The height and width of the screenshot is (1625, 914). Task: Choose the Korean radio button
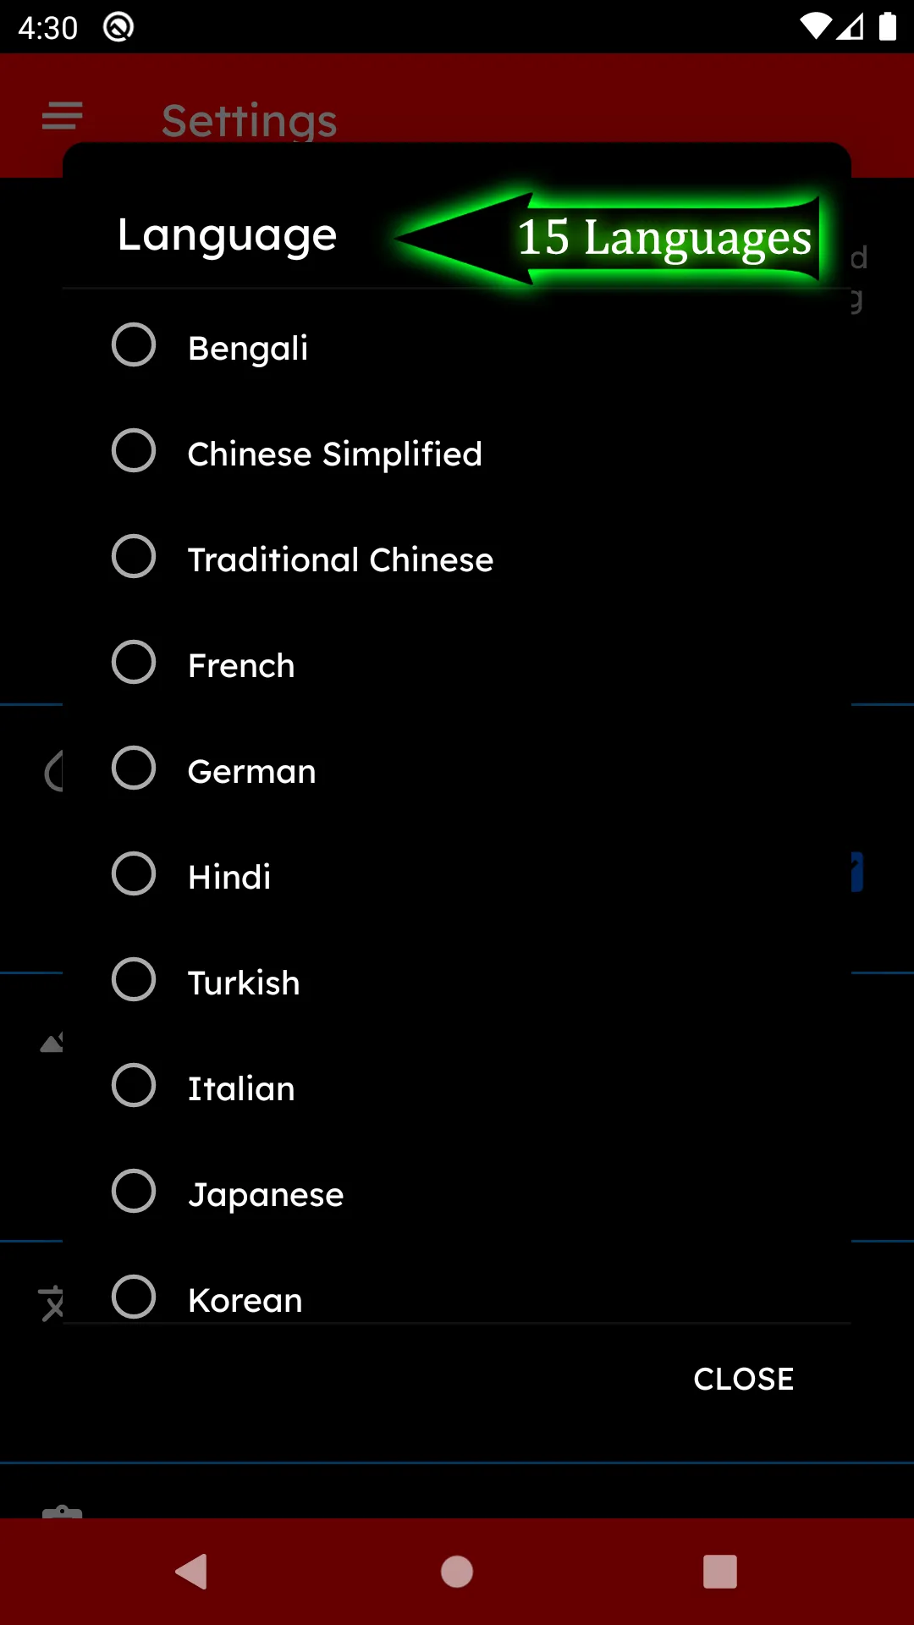pos(134,1297)
